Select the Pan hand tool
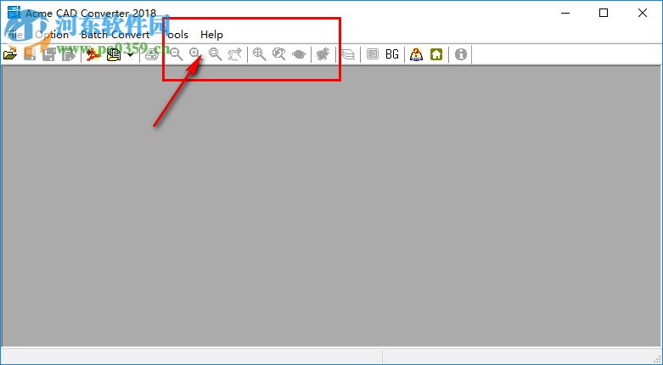 235,54
